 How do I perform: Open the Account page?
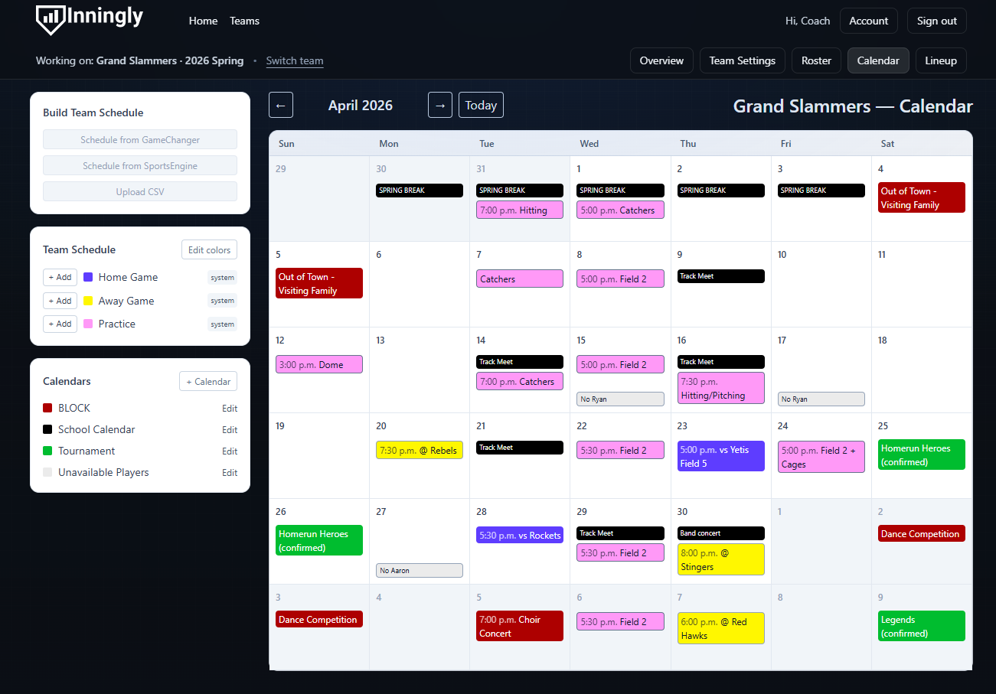[868, 21]
